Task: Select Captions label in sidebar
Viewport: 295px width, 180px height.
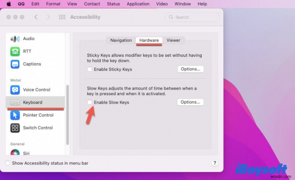Action: click(32, 64)
